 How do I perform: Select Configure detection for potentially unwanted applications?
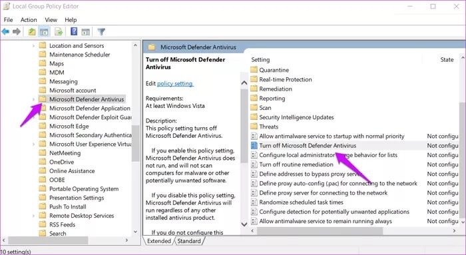[334, 212]
